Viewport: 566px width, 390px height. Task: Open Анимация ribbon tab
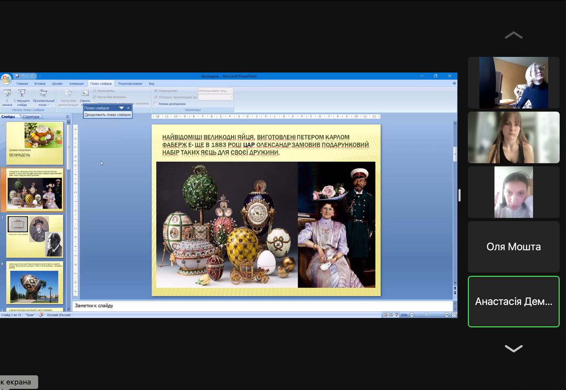76,84
